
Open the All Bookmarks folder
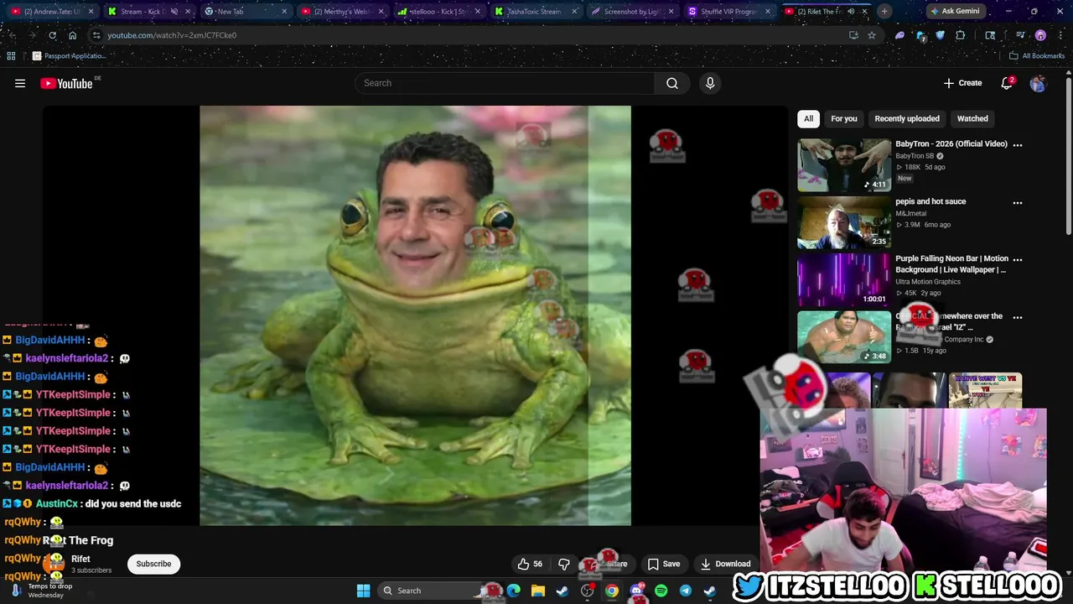pos(1036,56)
